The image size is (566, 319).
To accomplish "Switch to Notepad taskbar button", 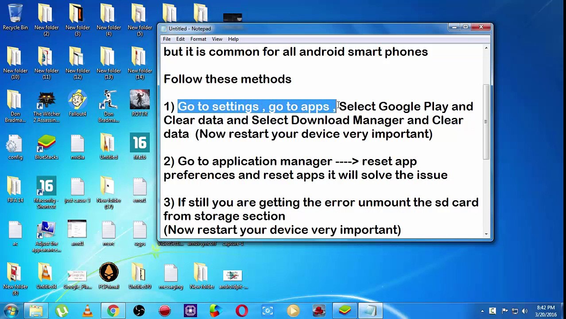I will point(370,311).
